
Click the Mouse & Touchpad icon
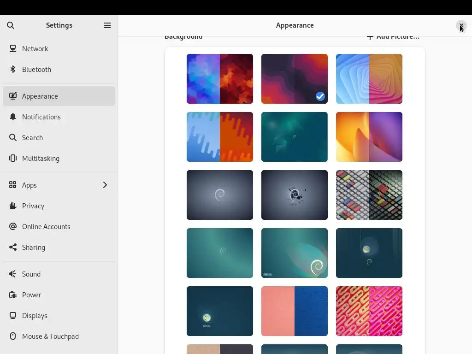[12, 336]
